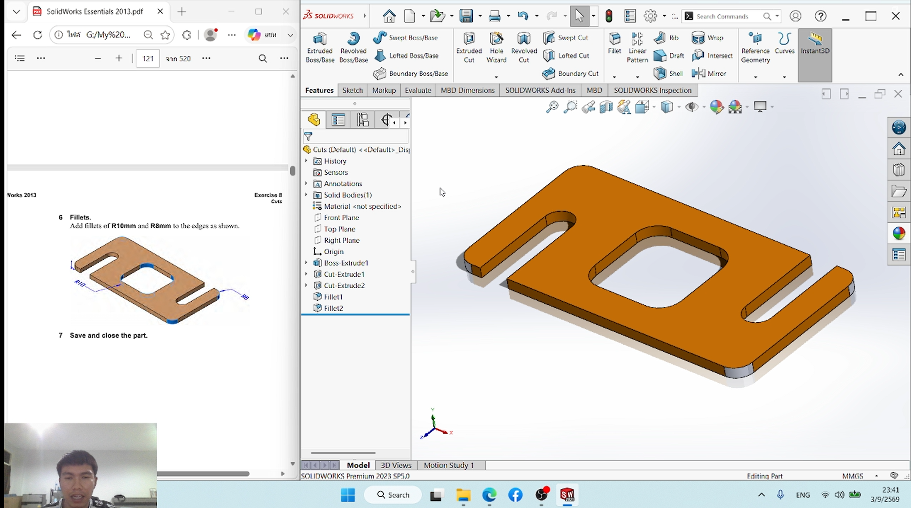Select the Draft tool

point(669,55)
